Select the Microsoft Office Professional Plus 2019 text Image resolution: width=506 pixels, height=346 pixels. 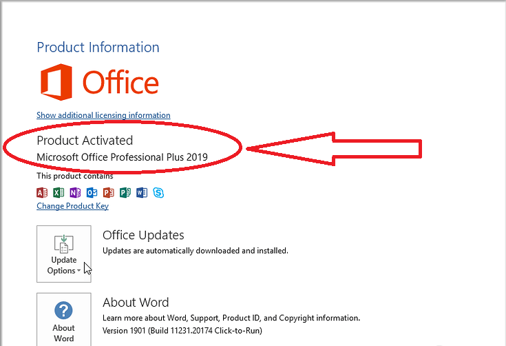122,157
